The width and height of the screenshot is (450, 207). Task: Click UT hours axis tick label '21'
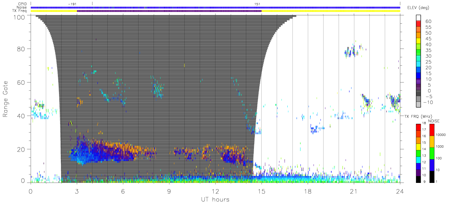pos(354,191)
